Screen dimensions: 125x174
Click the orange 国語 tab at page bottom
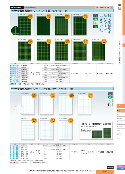click(x=105, y=172)
